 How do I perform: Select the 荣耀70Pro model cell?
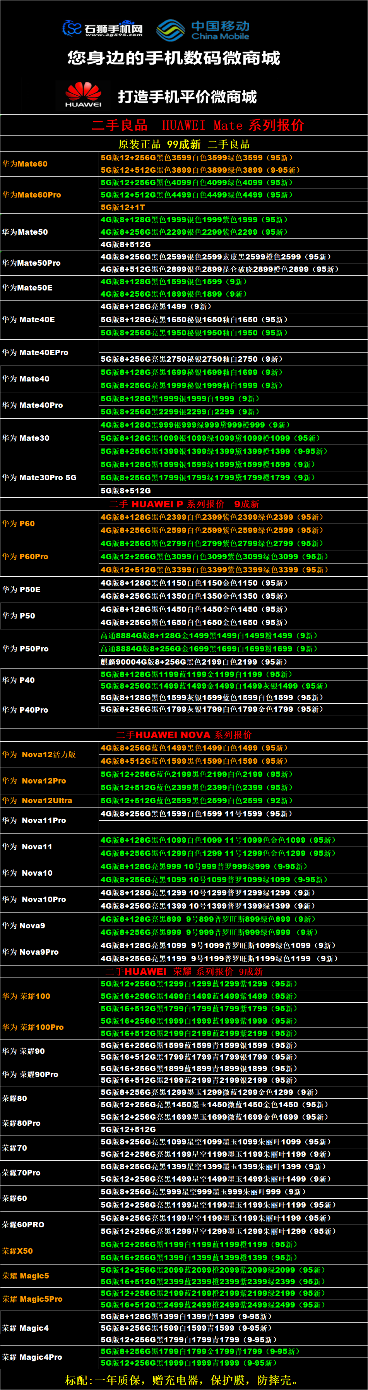pyautogui.click(x=50, y=1173)
